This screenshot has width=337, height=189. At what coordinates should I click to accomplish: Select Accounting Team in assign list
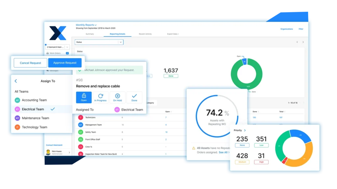[x=34, y=100]
